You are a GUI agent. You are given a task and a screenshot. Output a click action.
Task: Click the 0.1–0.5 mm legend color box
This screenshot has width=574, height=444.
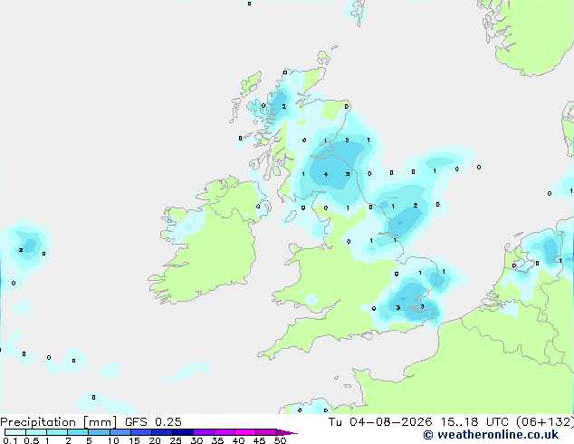tap(15, 432)
